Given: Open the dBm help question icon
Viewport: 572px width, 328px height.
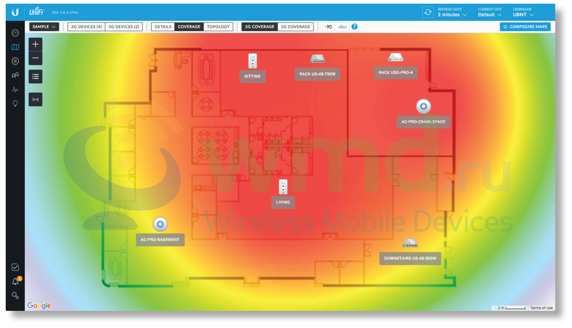Looking at the screenshot, I should (354, 27).
